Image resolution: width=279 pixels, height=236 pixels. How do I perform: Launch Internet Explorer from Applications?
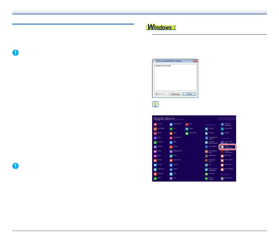click(x=175, y=124)
